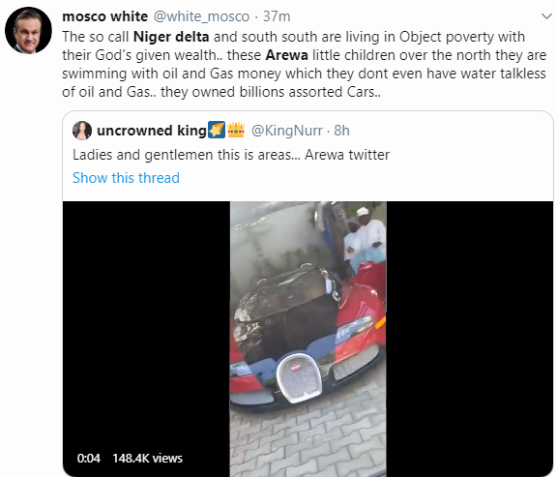The width and height of the screenshot is (557, 477).
Task: Open the quoted tweet text about Arewa twitter
Action: (x=231, y=155)
